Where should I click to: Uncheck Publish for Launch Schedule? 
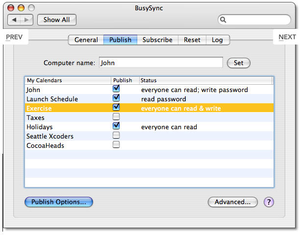(116, 98)
